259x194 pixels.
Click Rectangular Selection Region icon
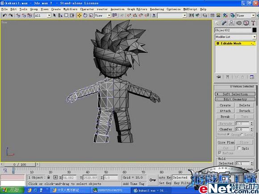(66, 16)
